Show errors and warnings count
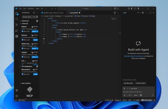The width and height of the screenshot is (168, 109). pos(22,100)
